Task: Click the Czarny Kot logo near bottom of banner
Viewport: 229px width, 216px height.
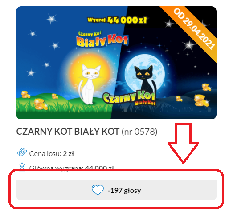Action: pyautogui.click(x=129, y=98)
